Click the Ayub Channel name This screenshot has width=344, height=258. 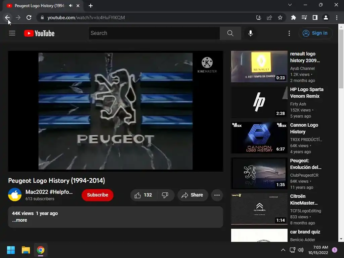(302, 69)
